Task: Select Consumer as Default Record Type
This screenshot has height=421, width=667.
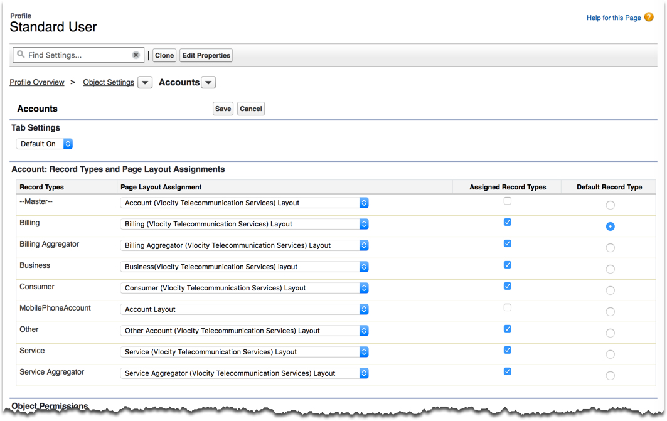Action: pyautogui.click(x=610, y=290)
